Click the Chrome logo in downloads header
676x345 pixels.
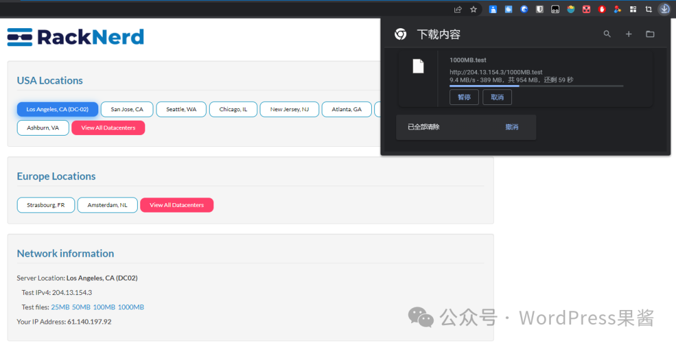click(x=401, y=34)
